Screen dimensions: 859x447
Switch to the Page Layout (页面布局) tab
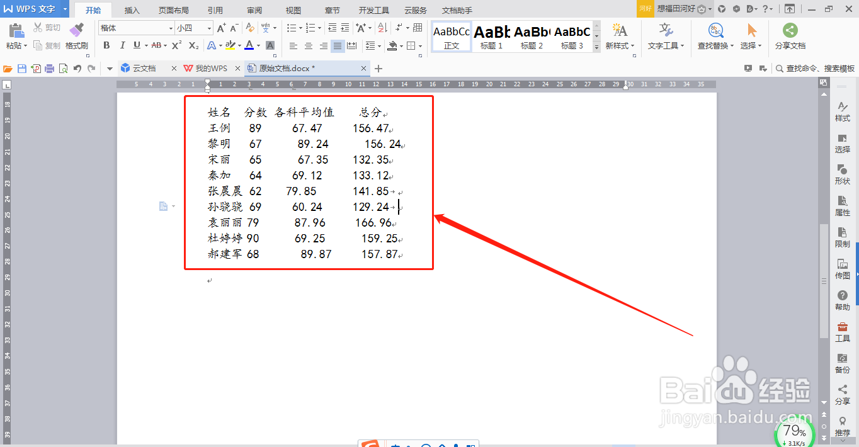[x=173, y=10]
